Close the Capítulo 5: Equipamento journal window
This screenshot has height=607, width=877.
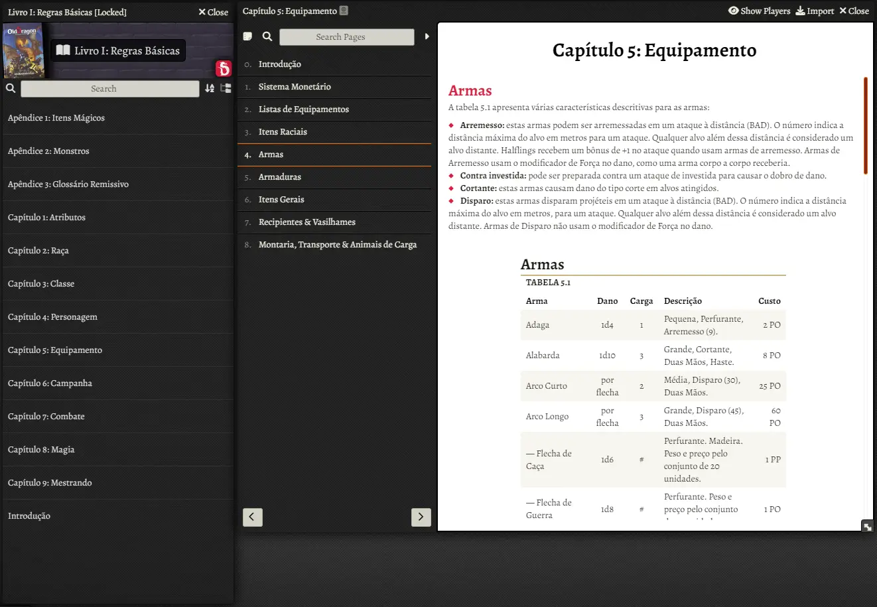pyautogui.click(x=854, y=11)
